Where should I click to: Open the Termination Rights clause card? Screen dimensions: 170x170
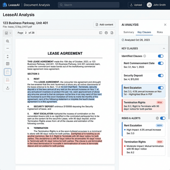[143, 105]
